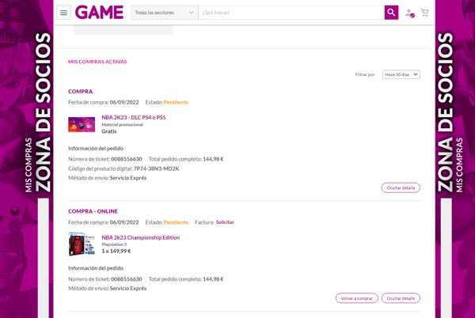Click the magenta search magnifier button

391,13
